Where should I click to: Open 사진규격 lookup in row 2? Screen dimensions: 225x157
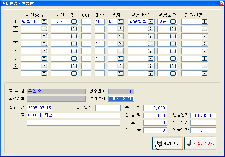click(74, 29)
